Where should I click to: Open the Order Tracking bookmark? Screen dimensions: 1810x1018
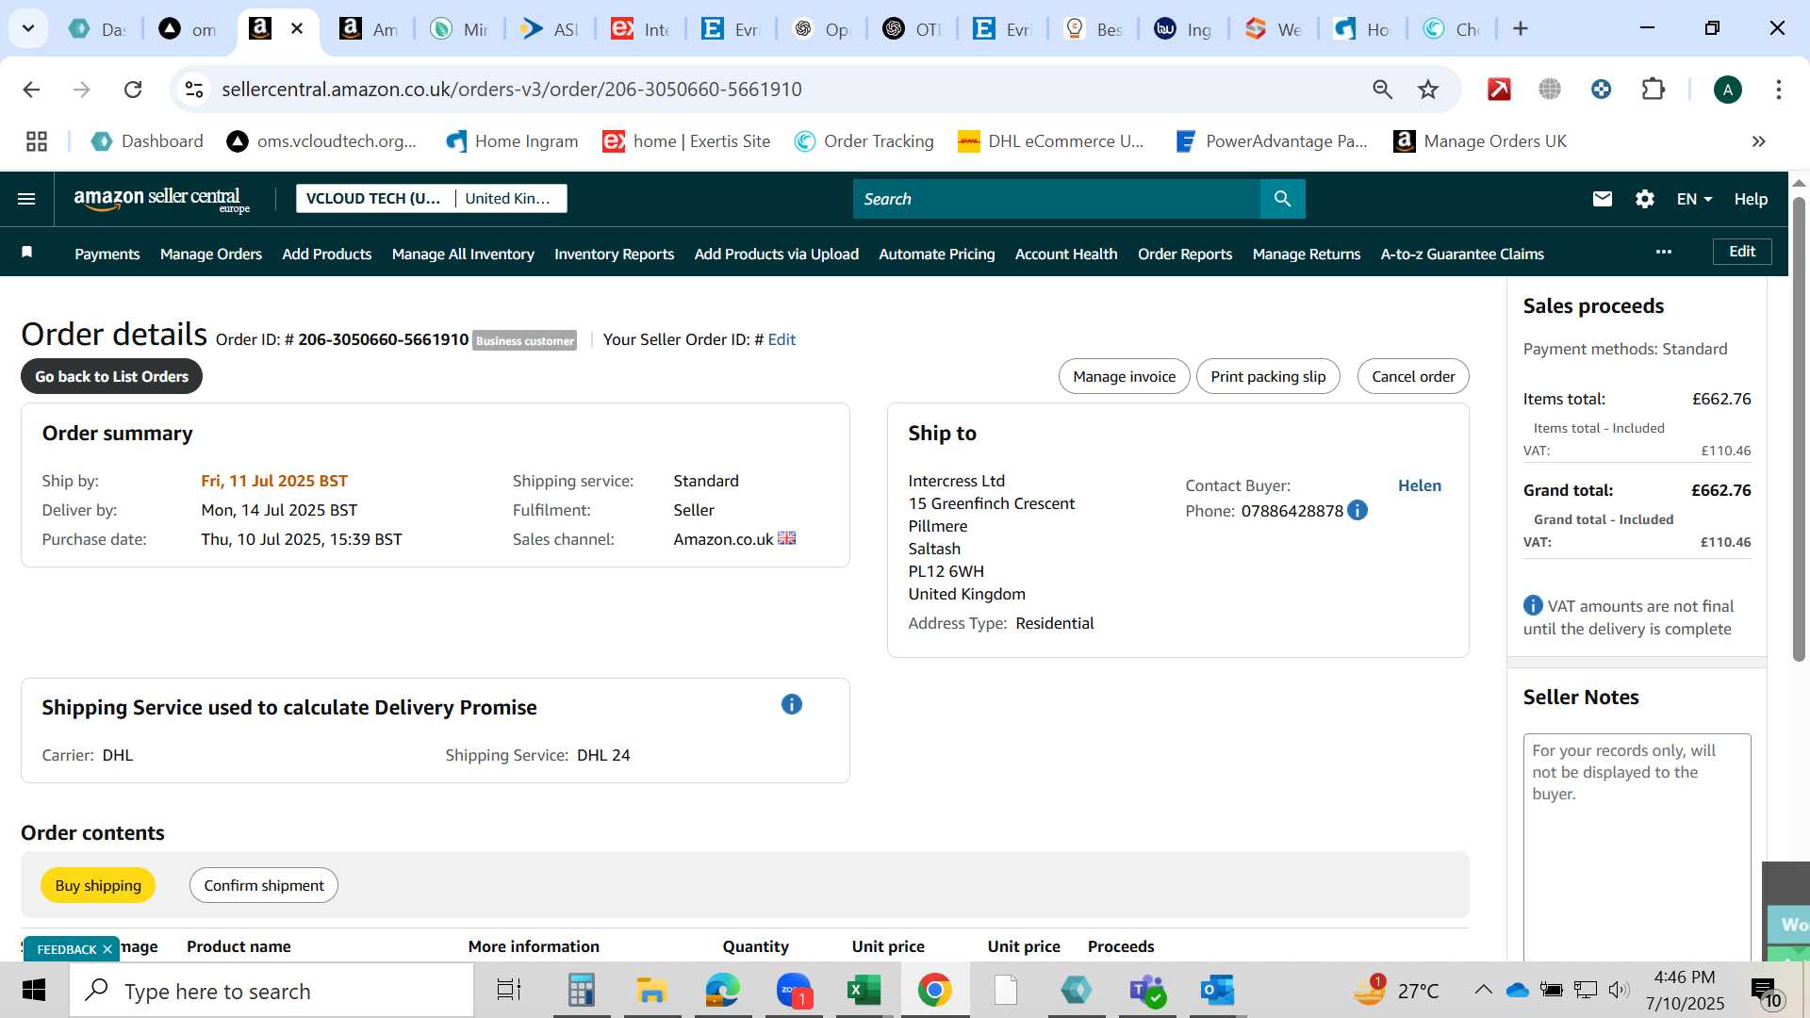[864, 141]
